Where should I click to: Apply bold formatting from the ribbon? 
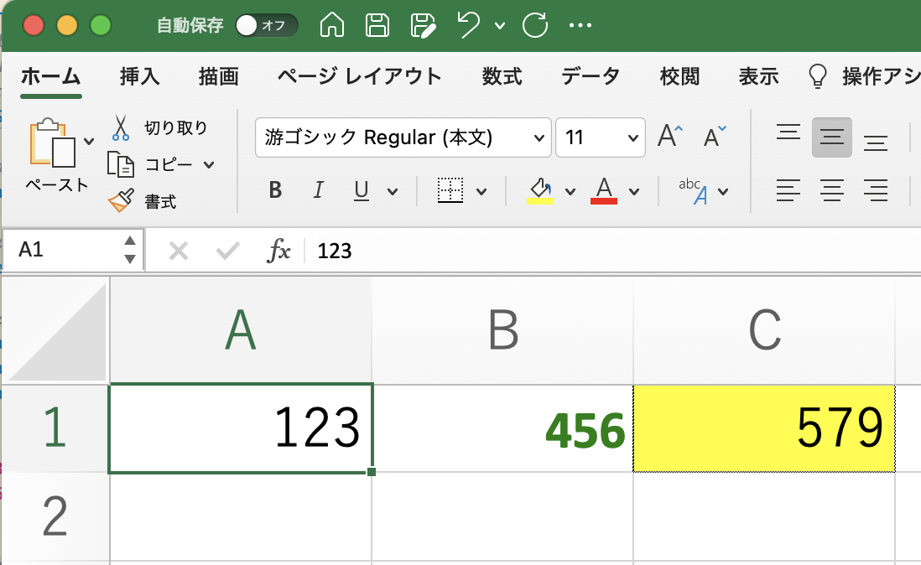pos(274,190)
